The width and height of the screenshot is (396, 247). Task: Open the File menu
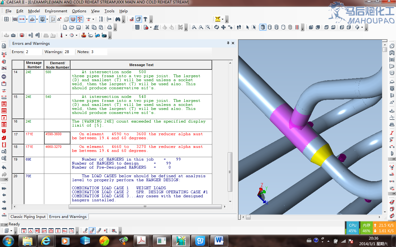pyautogui.click(x=8, y=11)
